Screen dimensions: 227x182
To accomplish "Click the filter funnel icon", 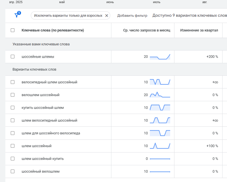I will click(x=17, y=15).
